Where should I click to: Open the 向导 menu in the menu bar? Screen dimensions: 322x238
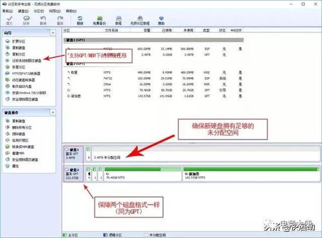pyautogui.click(x=55, y=11)
